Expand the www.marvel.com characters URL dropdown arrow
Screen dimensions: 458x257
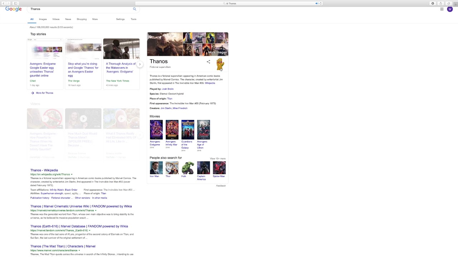click(x=79, y=251)
